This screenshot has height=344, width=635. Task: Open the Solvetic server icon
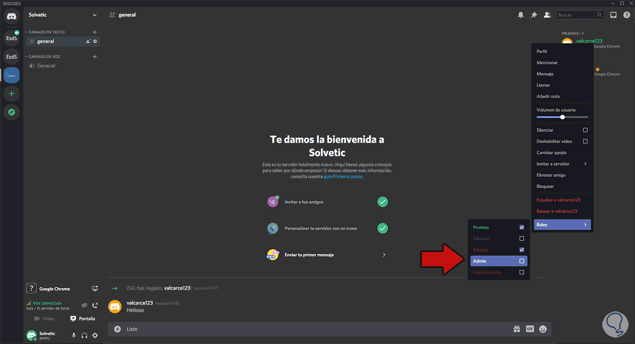pos(11,75)
